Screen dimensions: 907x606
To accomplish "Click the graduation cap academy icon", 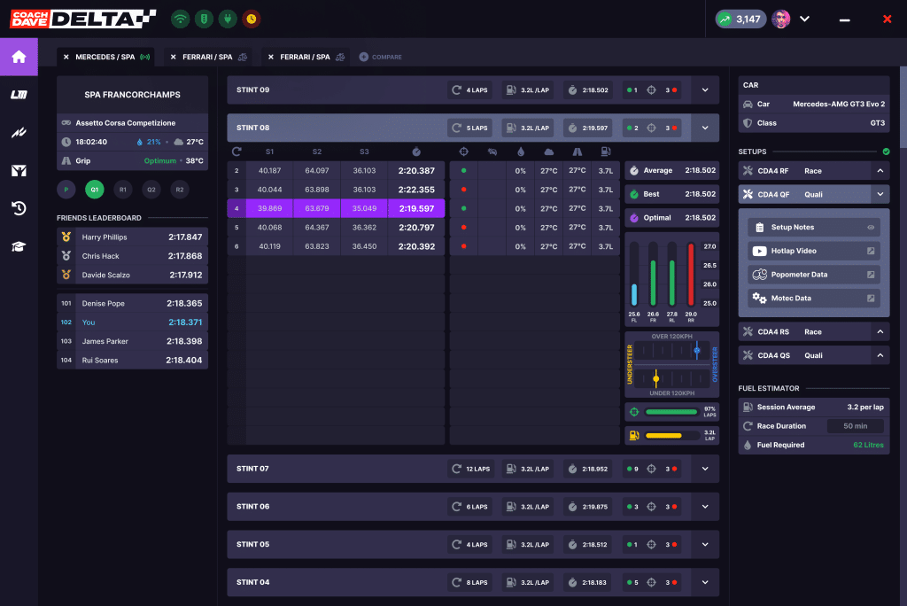I will 19,247.
